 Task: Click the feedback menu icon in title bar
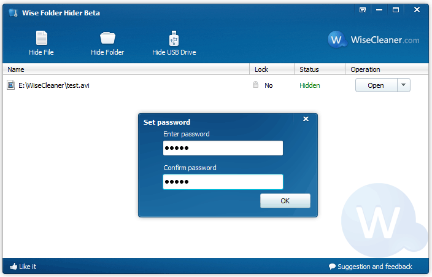[363, 10]
